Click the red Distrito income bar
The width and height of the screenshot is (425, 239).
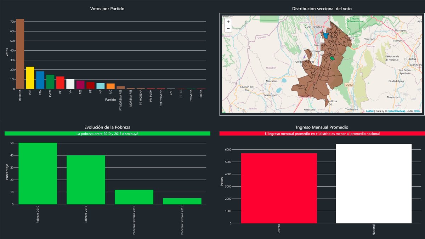(279, 188)
